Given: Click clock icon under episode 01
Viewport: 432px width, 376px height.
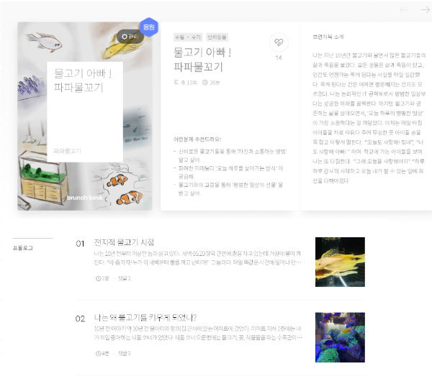Looking at the screenshot, I should [x=98, y=278].
